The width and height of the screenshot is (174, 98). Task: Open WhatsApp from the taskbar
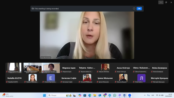pyautogui.click(x=115, y=95)
